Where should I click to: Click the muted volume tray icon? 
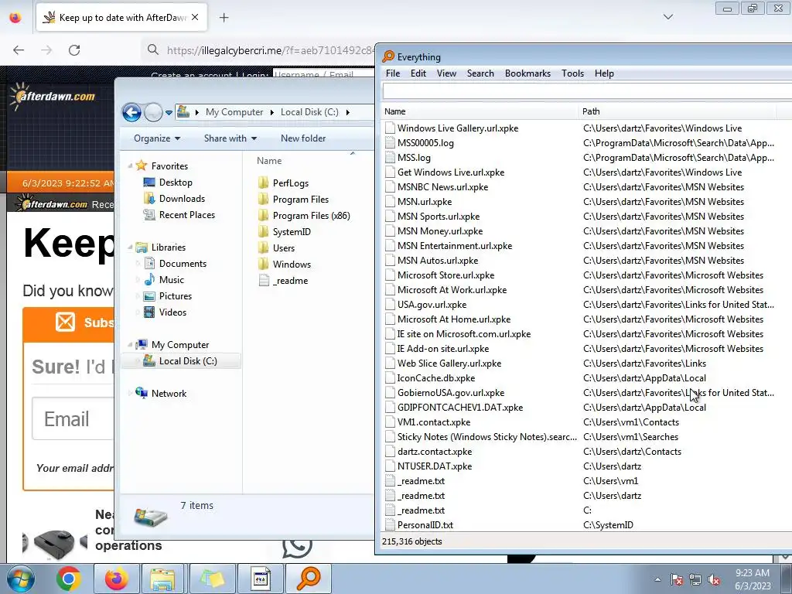point(714,580)
